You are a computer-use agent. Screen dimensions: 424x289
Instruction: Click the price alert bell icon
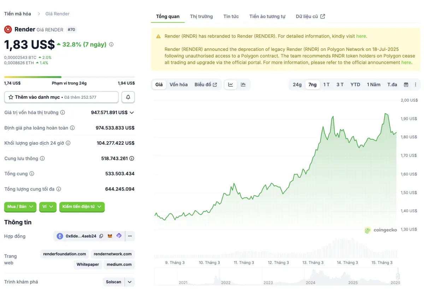pyautogui.click(x=128, y=97)
